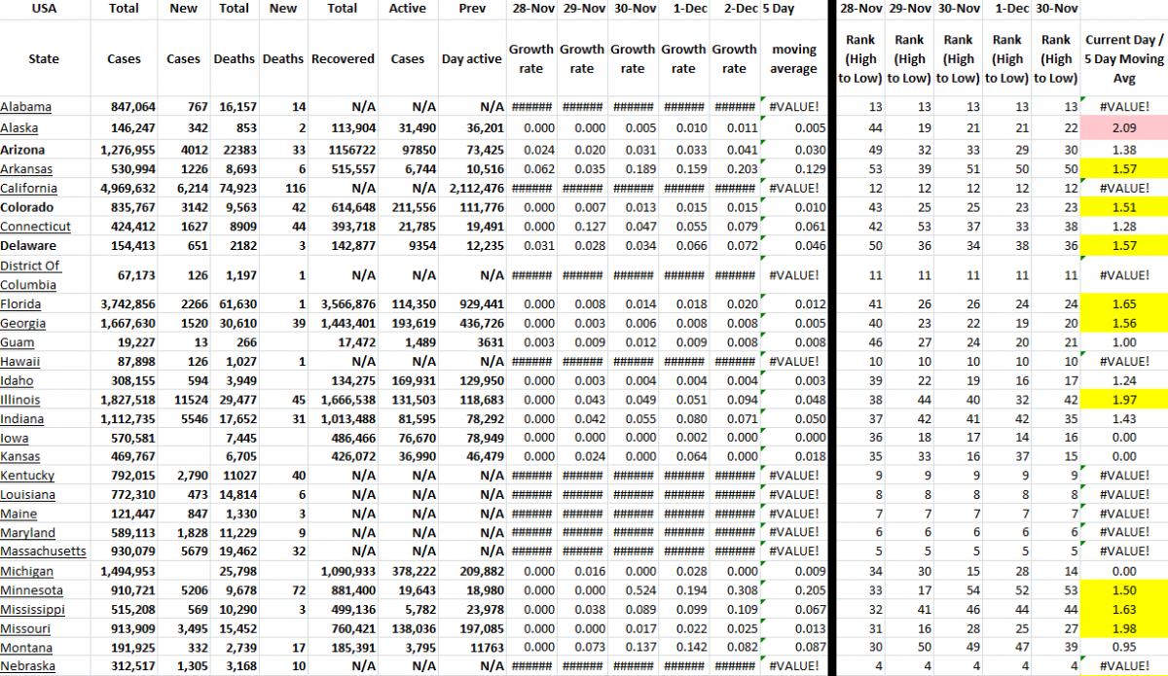The image size is (1168, 676).
Task: Click Arkansas' yellow 1.57 ratio cell
Action: tap(1124, 168)
